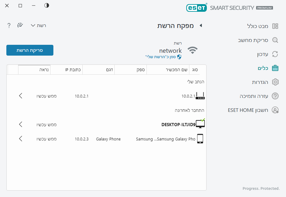Click the network speed gauge icon

coord(20,25)
